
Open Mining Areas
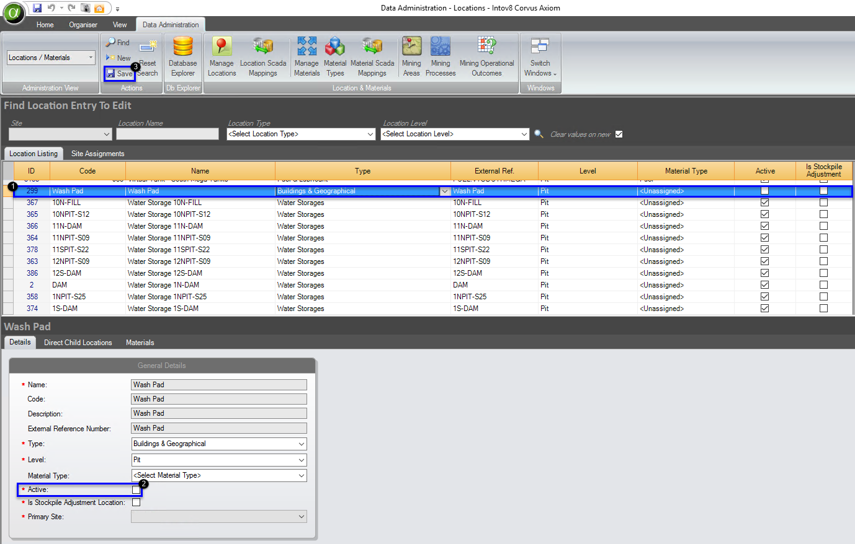click(411, 56)
